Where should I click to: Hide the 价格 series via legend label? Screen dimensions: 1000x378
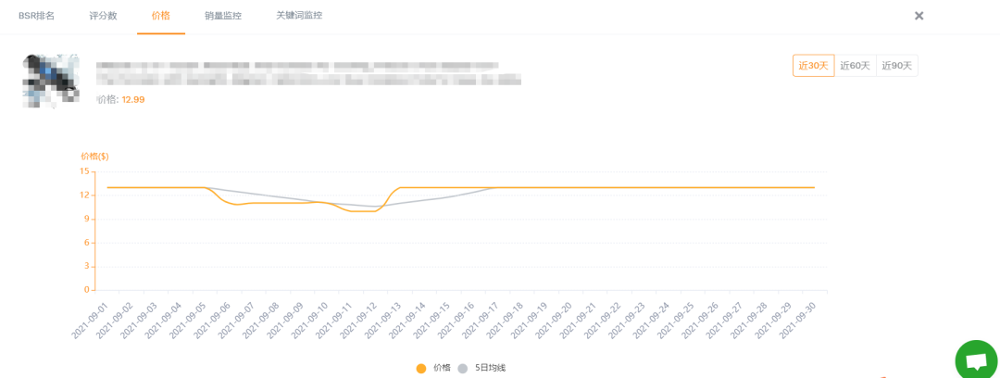442,368
